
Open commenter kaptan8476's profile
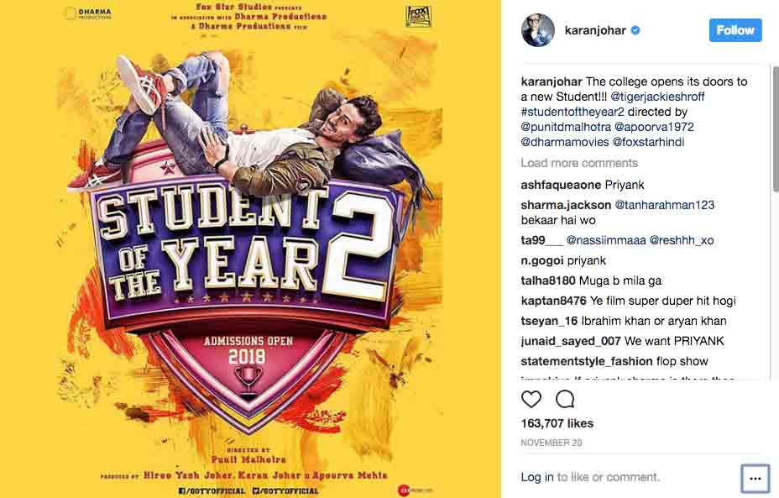tap(553, 301)
